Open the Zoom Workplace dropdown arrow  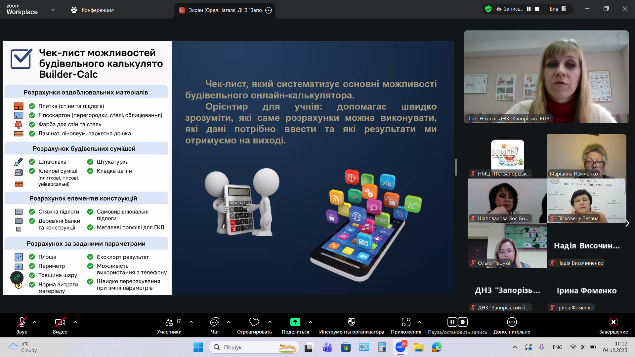pyautogui.click(x=53, y=10)
